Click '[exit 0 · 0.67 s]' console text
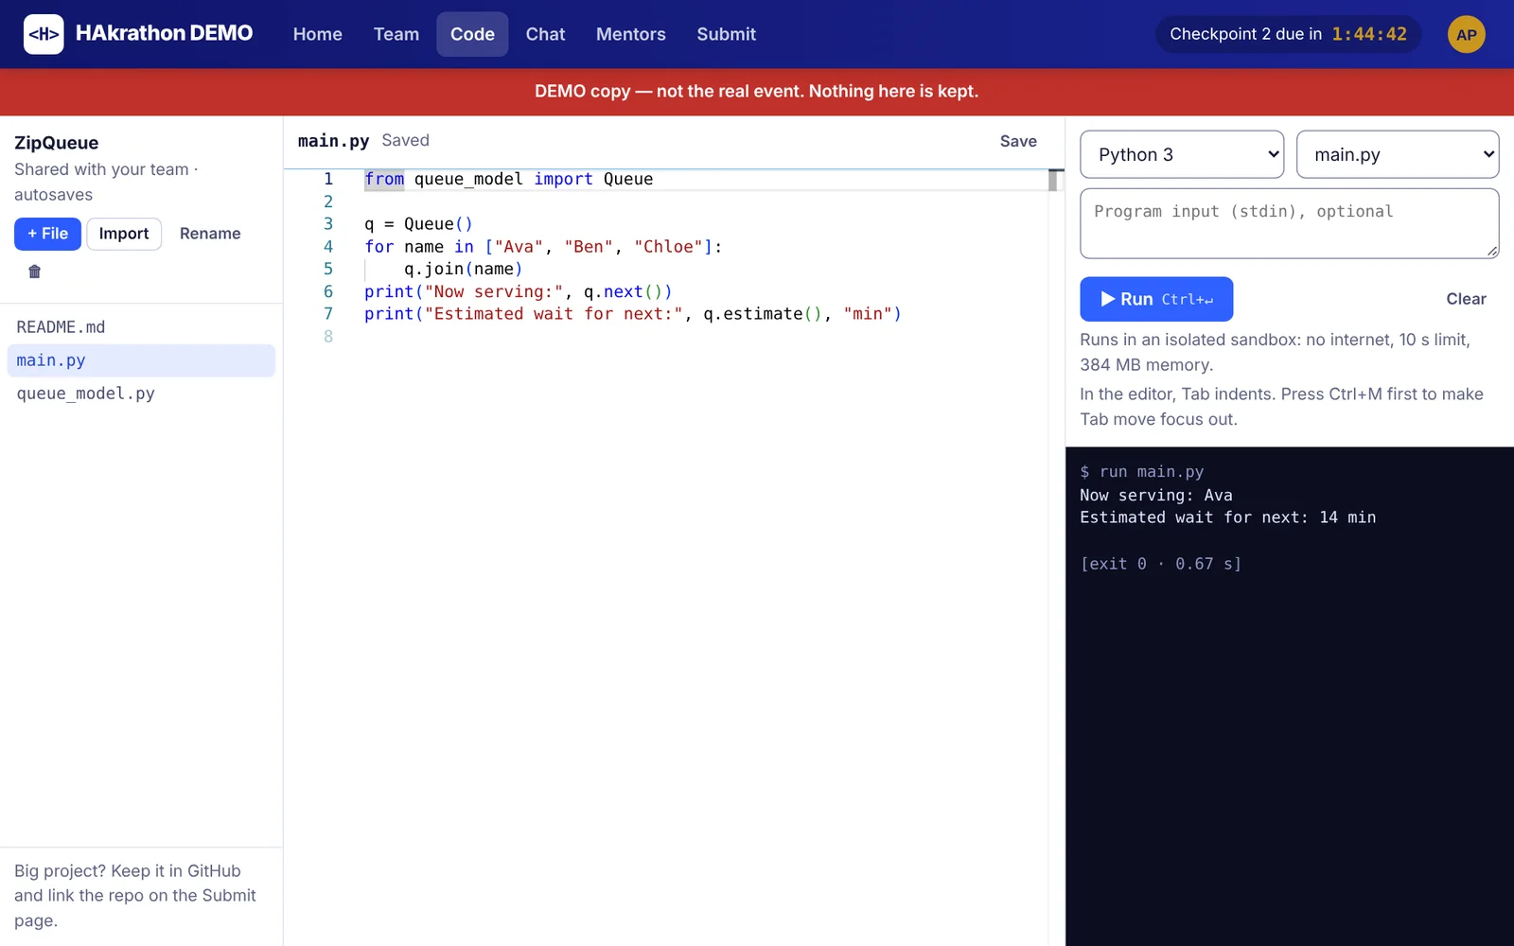 (1160, 564)
